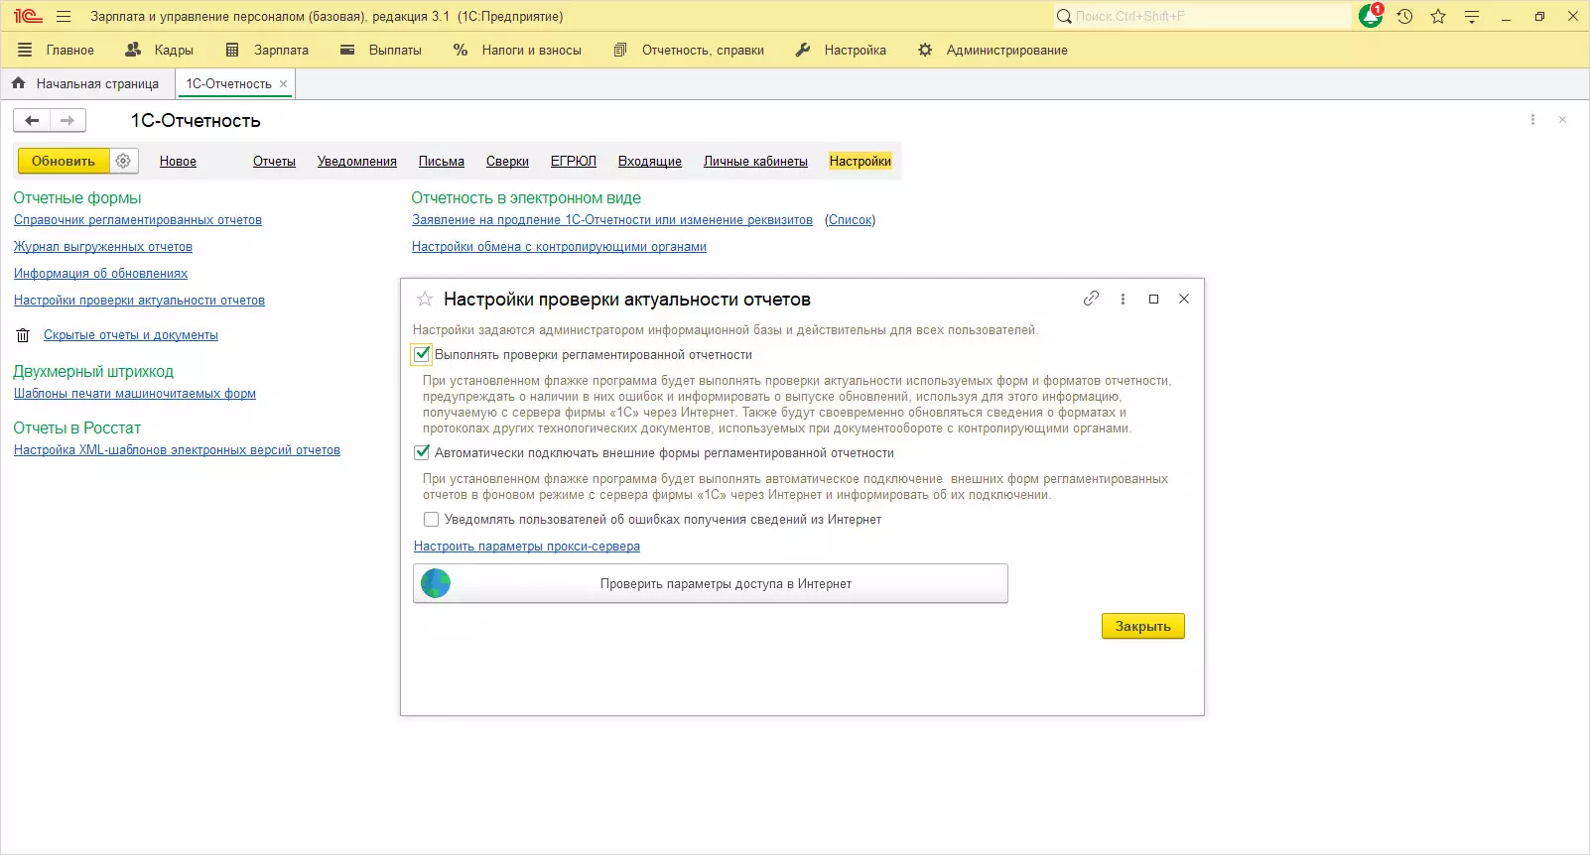
Task: Navigate back with the left arrow
Action: (x=32, y=121)
